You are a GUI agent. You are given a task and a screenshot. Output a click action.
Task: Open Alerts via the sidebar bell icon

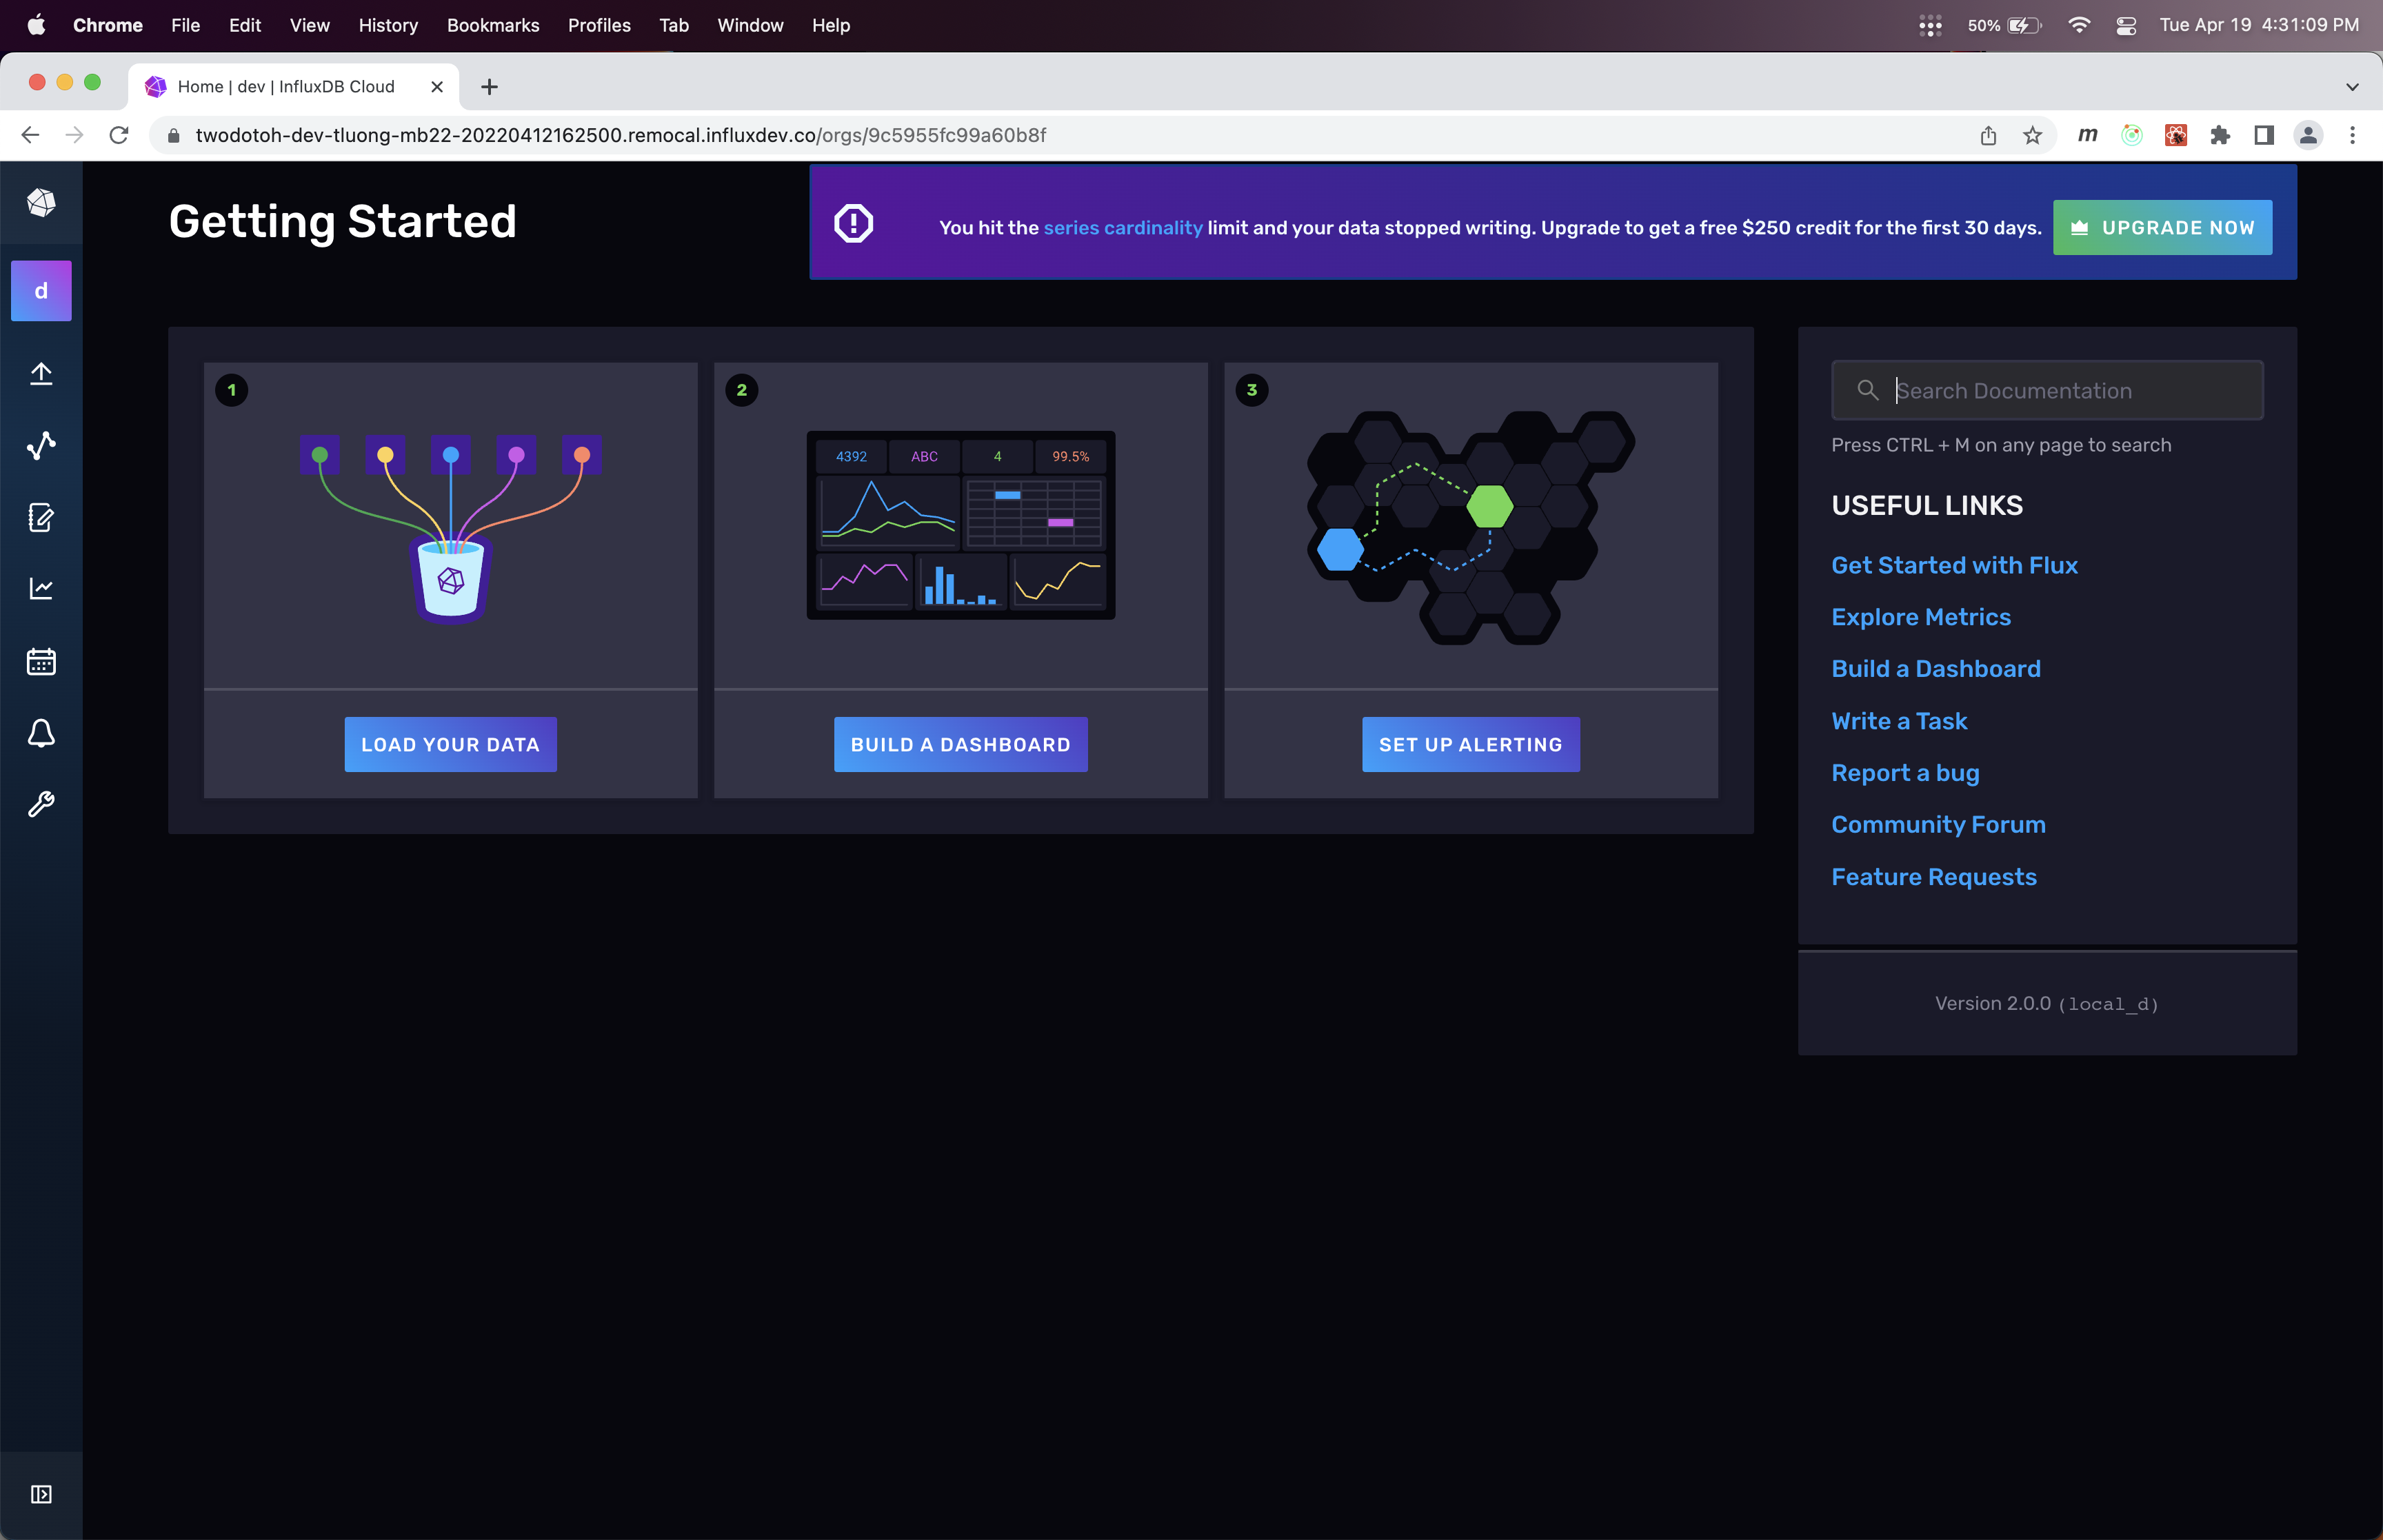[x=41, y=734]
